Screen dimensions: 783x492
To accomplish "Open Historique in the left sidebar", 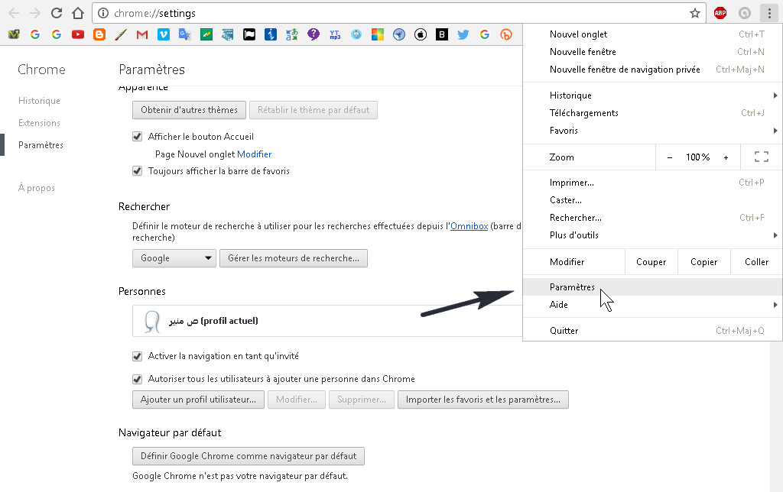I will (39, 100).
